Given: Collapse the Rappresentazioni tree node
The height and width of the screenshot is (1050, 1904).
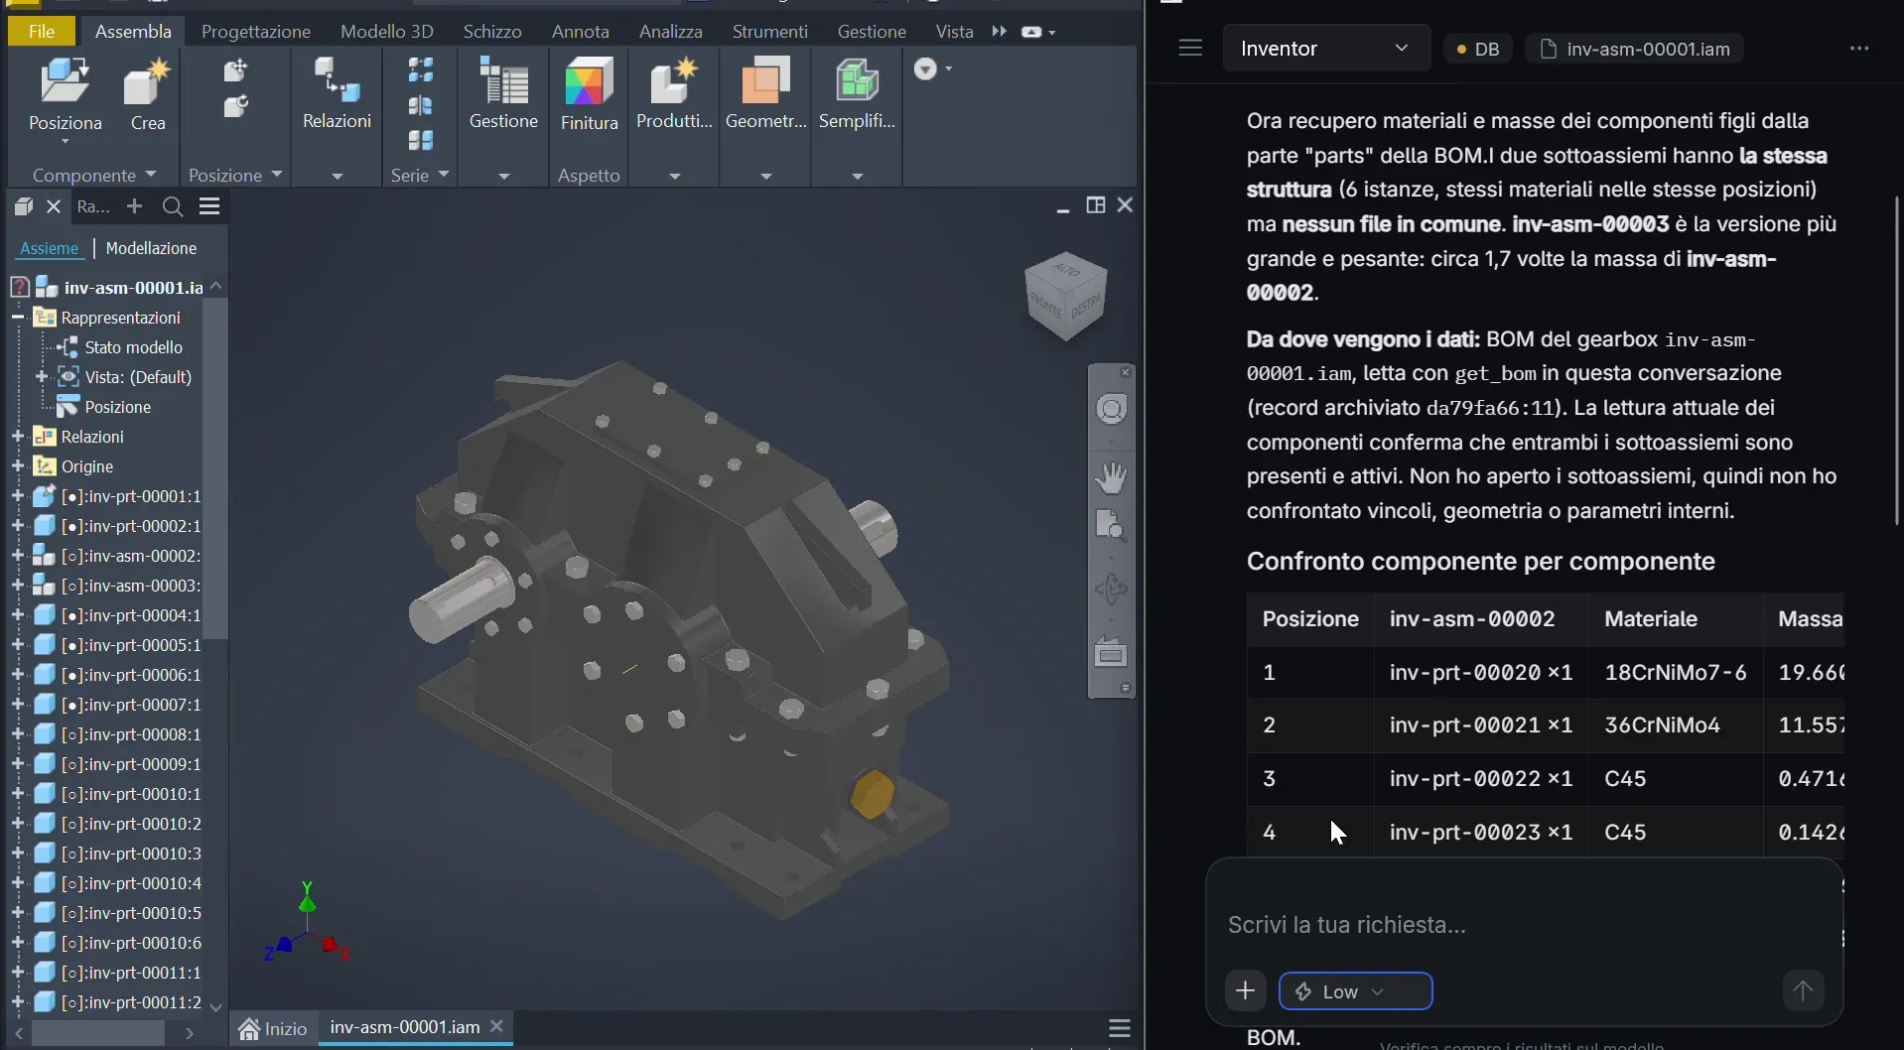Looking at the screenshot, I should (17, 318).
